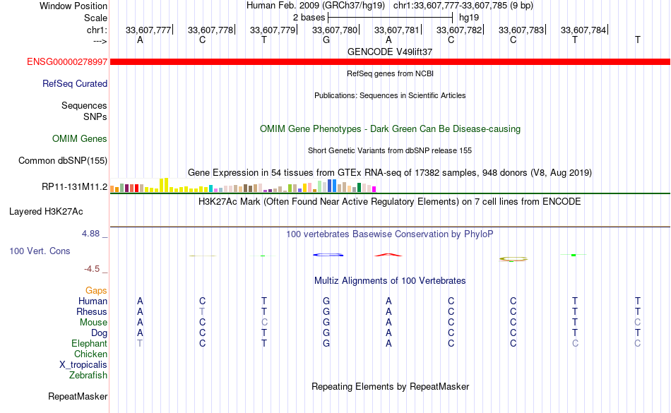Open Basewise Conservation by PhyloP title
671x413 pixels.
390,234
